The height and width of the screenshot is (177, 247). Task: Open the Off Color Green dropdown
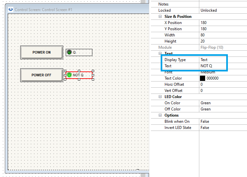(223, 109)
